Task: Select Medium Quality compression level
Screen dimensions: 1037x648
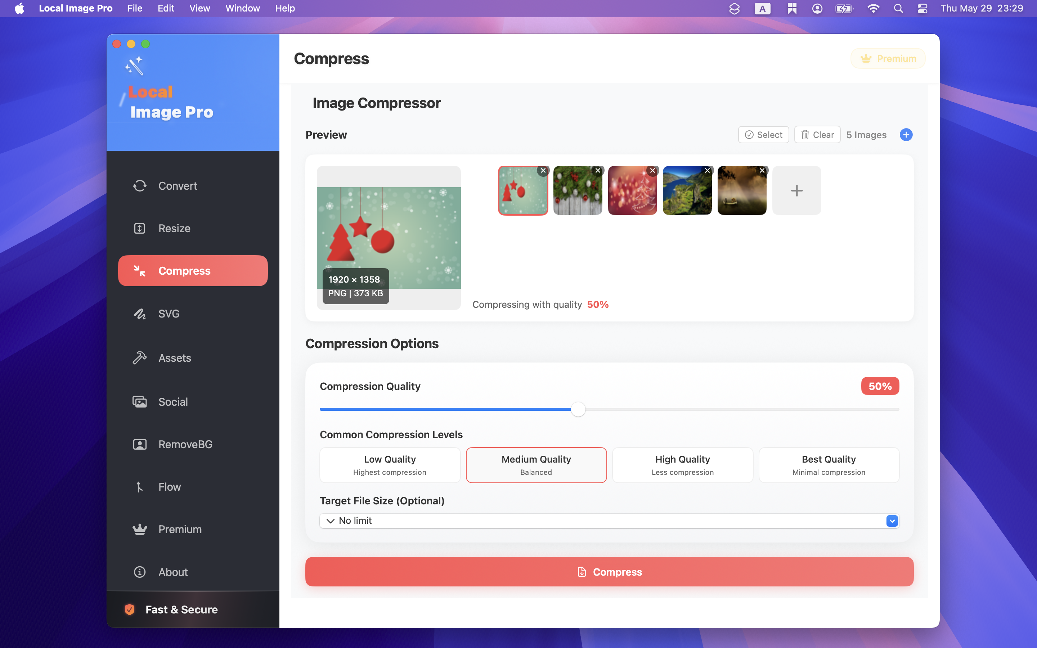Action: pyautogui.click(x=536, y=465)
